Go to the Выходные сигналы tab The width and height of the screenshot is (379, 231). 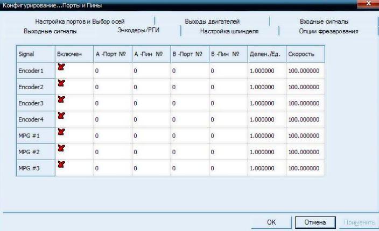pyautogui.click(x=50, y=31)
